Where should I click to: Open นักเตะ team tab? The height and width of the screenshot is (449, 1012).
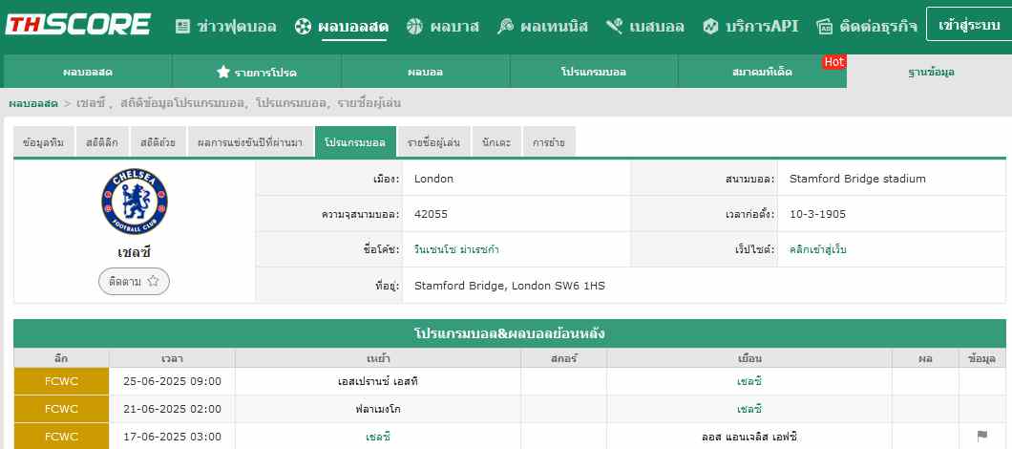tap(496, 142)
